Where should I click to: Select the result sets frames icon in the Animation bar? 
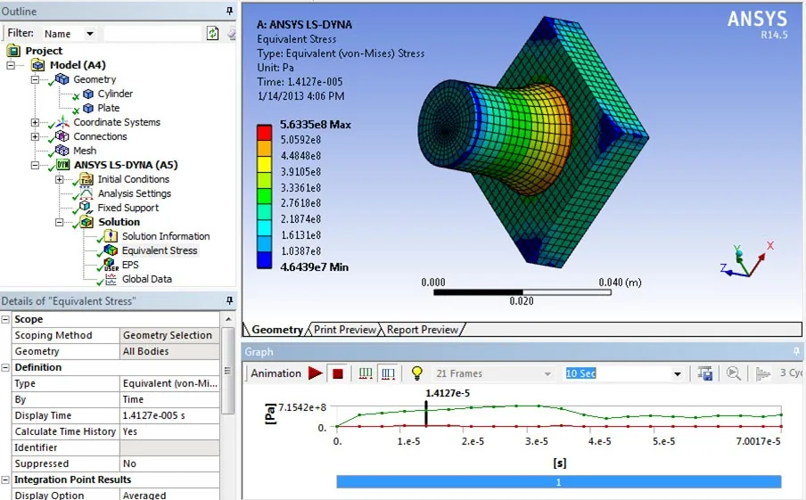point(388,373)
